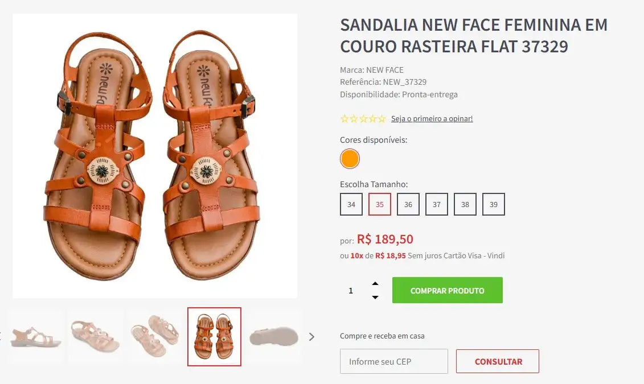Image resolution: width=644 pixels, height=384 pixels.
Task: Choose size 34
Action: click(351, 204)
